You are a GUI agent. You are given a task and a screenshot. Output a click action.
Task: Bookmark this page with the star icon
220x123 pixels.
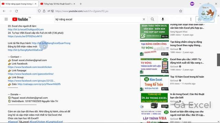180,11
